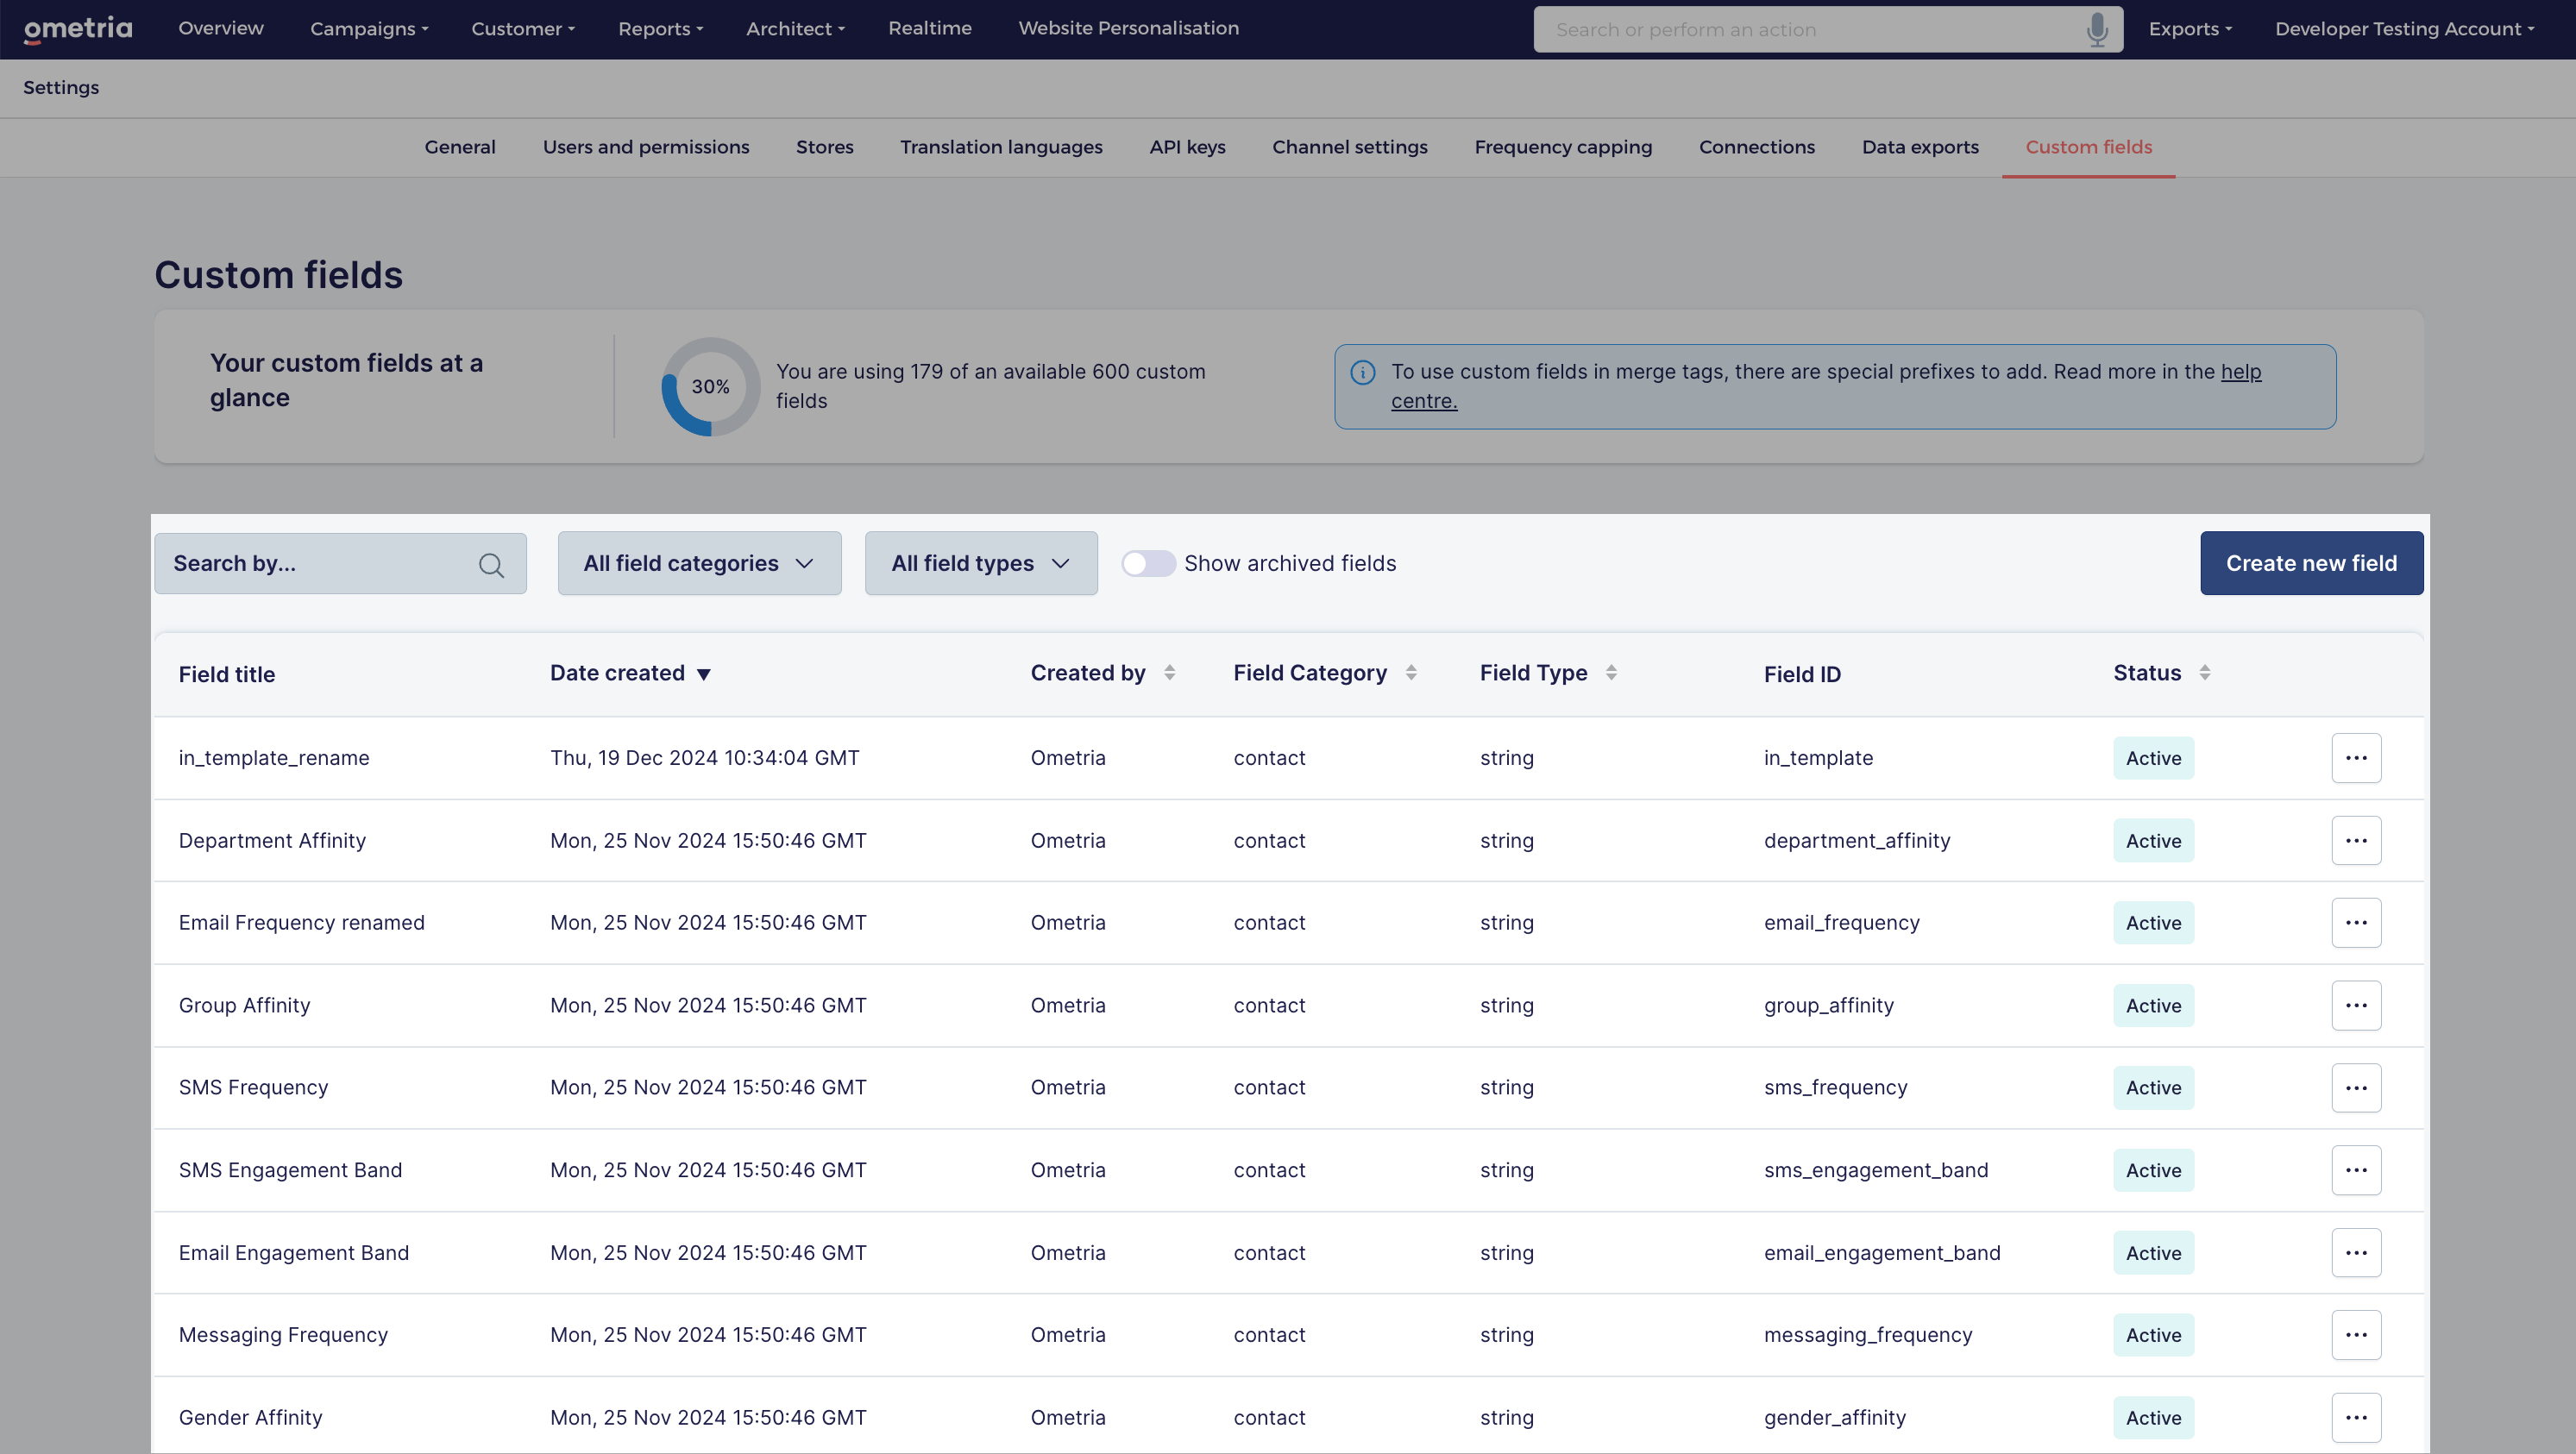The height and width of the screenshot is (1454, 2576).
Task: Click the microphone icon in search bar
Action: coord(2097,29)
